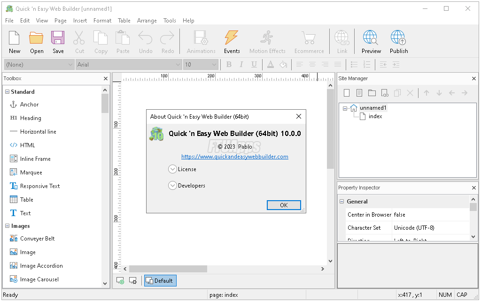Click the Character Set value Unicode (UTF-8)
Viewport: 481px width, 301px height.
[x=414, y=228]
